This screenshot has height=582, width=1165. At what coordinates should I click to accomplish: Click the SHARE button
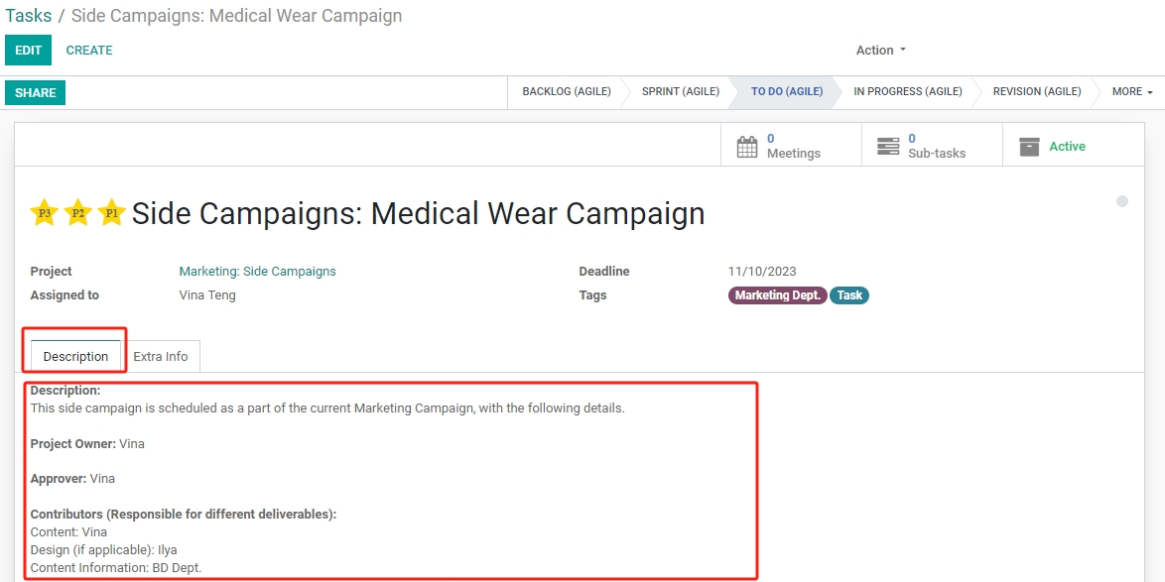35,93
